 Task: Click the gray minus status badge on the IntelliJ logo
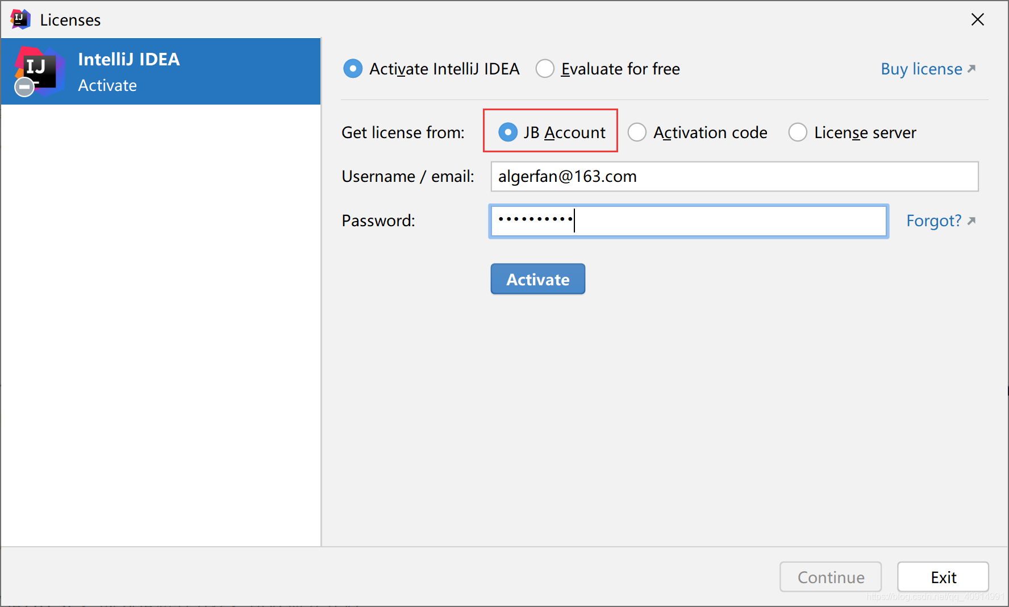tap(24, 87)
